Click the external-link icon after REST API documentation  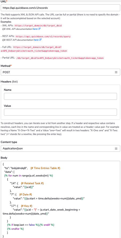(40, 40)
